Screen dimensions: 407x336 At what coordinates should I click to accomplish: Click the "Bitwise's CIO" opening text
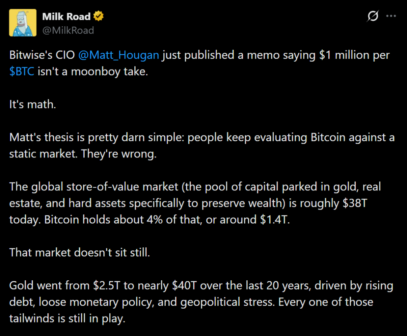coord(42,55)
